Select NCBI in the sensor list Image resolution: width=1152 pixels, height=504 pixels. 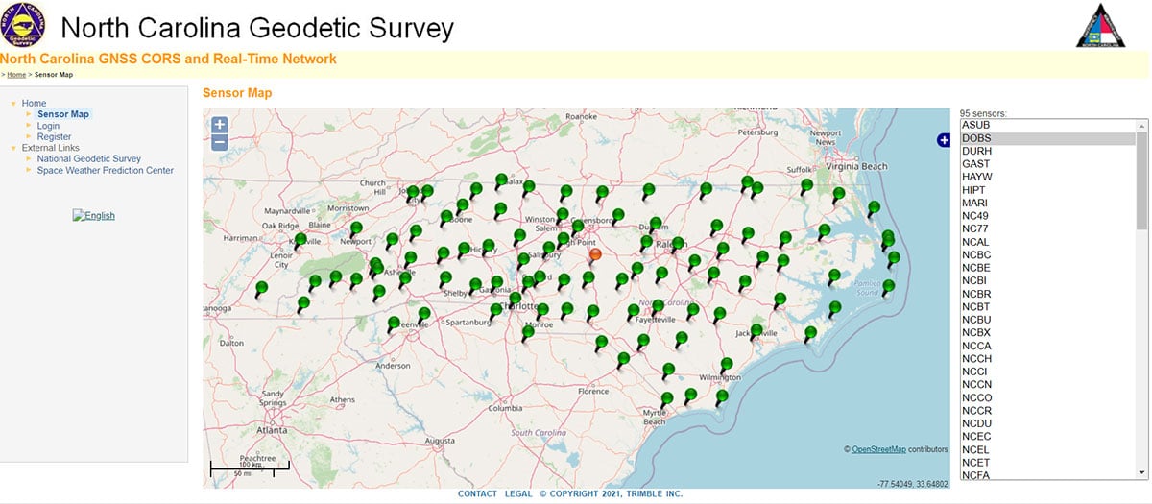1047,280
